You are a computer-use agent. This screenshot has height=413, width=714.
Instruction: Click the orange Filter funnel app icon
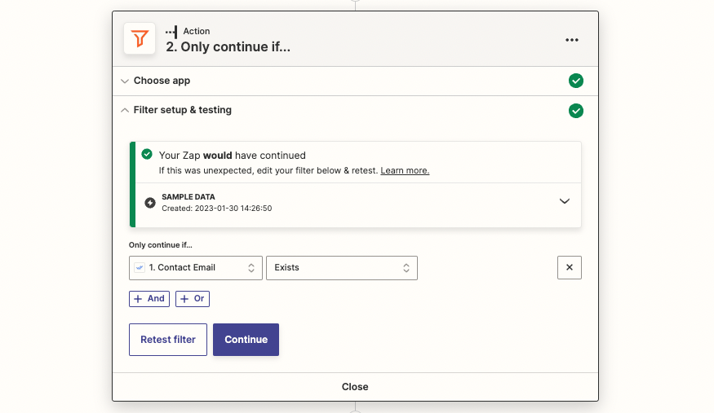(x=140, y=38)
